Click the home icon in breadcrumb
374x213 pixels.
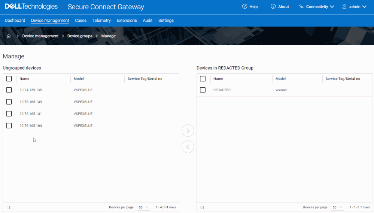point(9,36)
